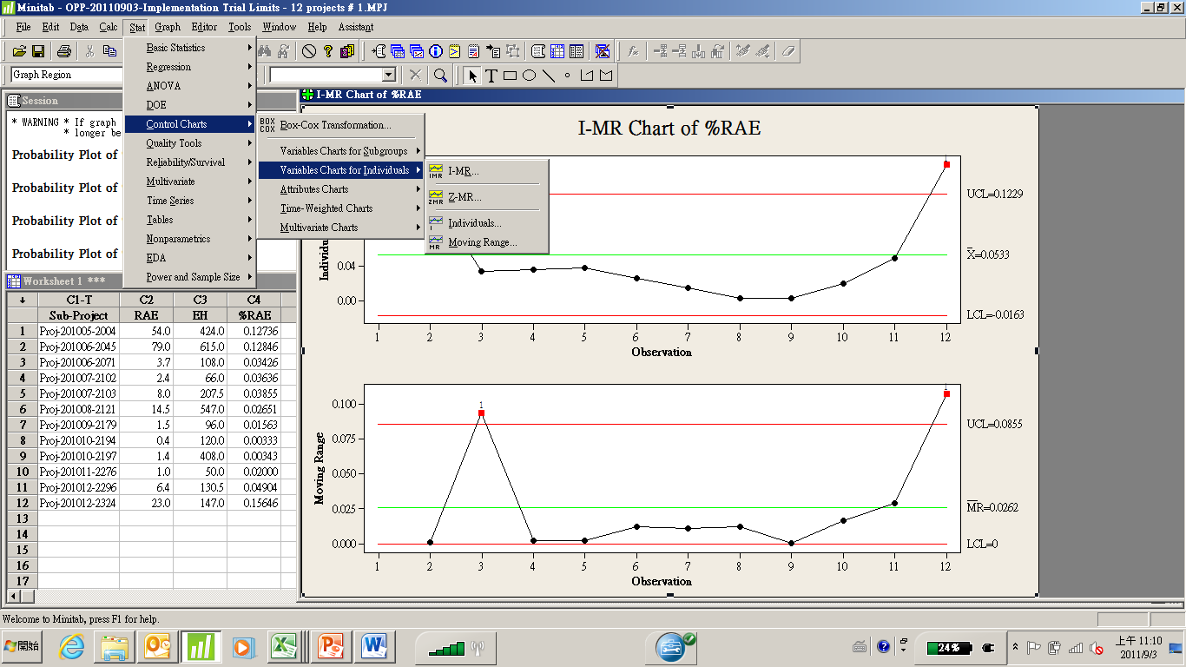The width and height of the screenshot is (1186, 667).
Task: Click the delete X icon in graph toolbar
Action: coord(415,76)
